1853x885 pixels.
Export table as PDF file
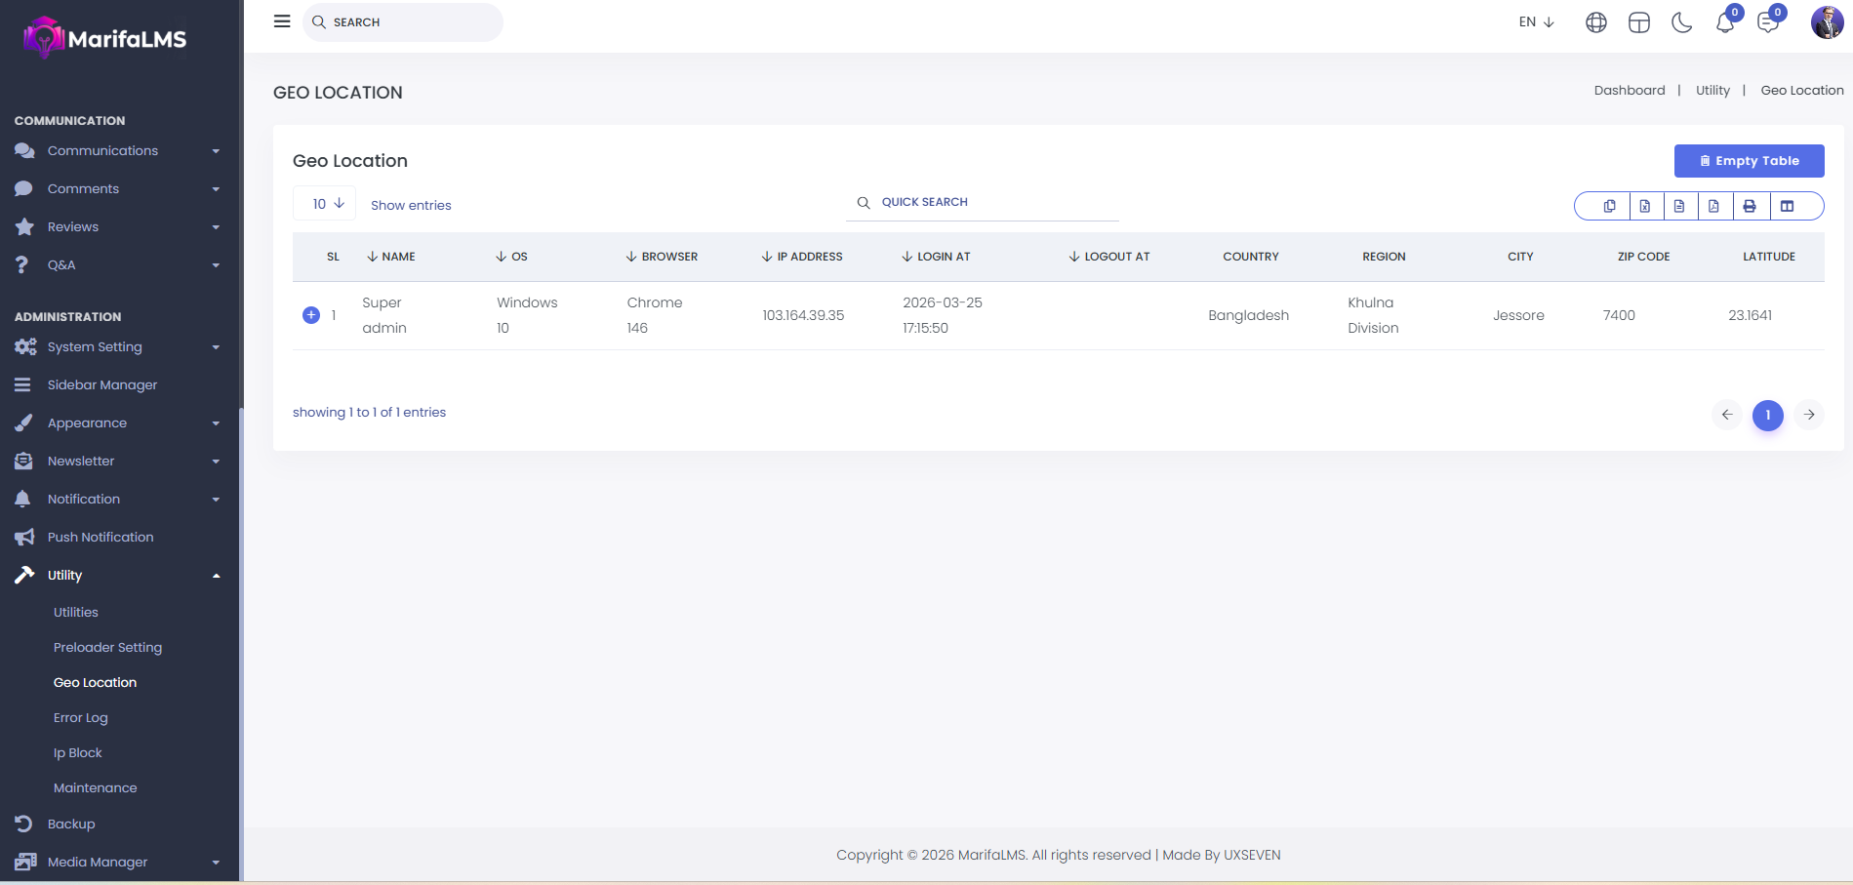point(1713,206)
